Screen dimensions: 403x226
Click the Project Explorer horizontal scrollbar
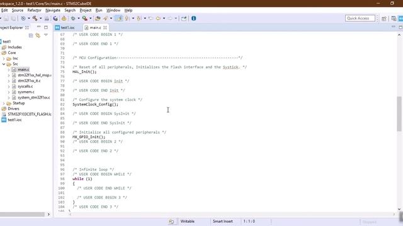[x=22, y=214]
